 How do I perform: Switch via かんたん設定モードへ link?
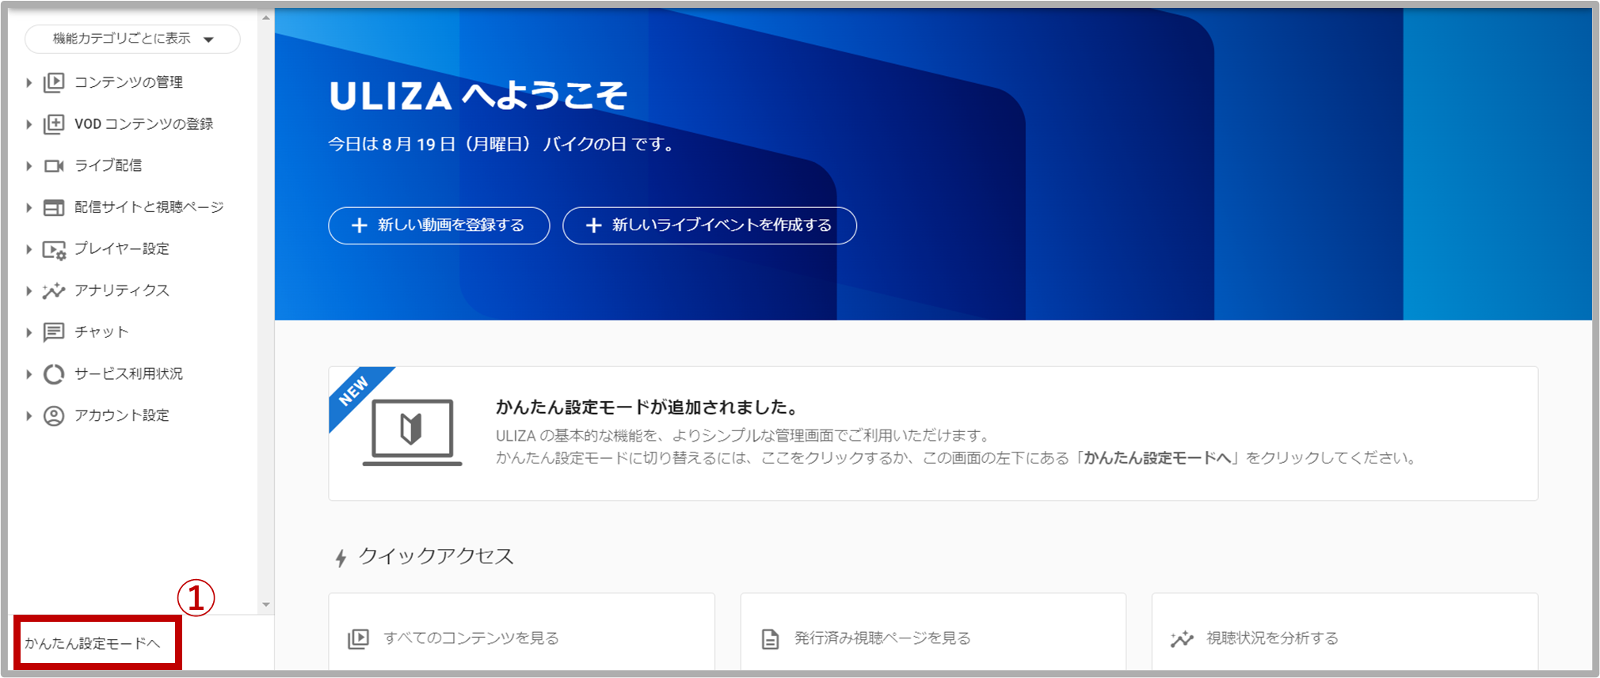pos(93,643)
